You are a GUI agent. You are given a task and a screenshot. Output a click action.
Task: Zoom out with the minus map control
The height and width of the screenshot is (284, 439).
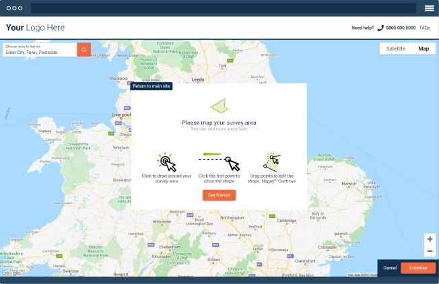click(430, 251)
